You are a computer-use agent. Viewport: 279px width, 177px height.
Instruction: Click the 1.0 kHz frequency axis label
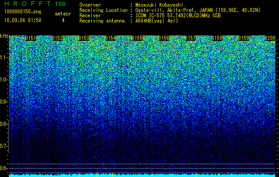3,80
